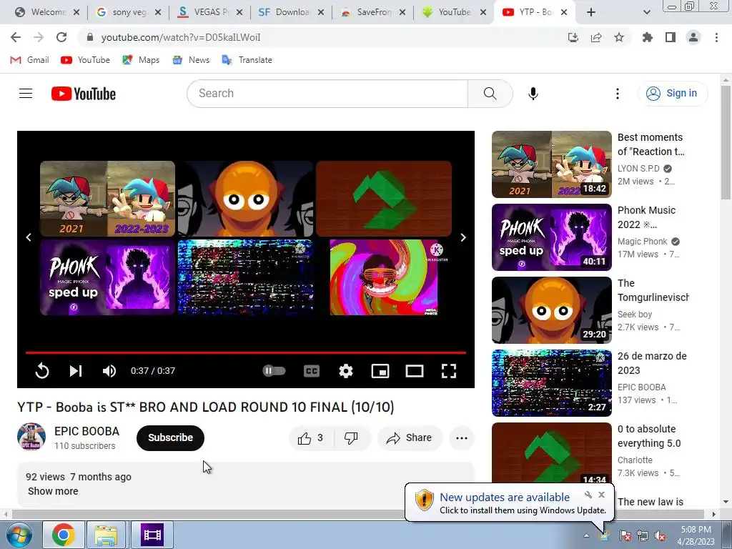Toggle closed captions
732x549 pixels.
click(x=312, y=371)
